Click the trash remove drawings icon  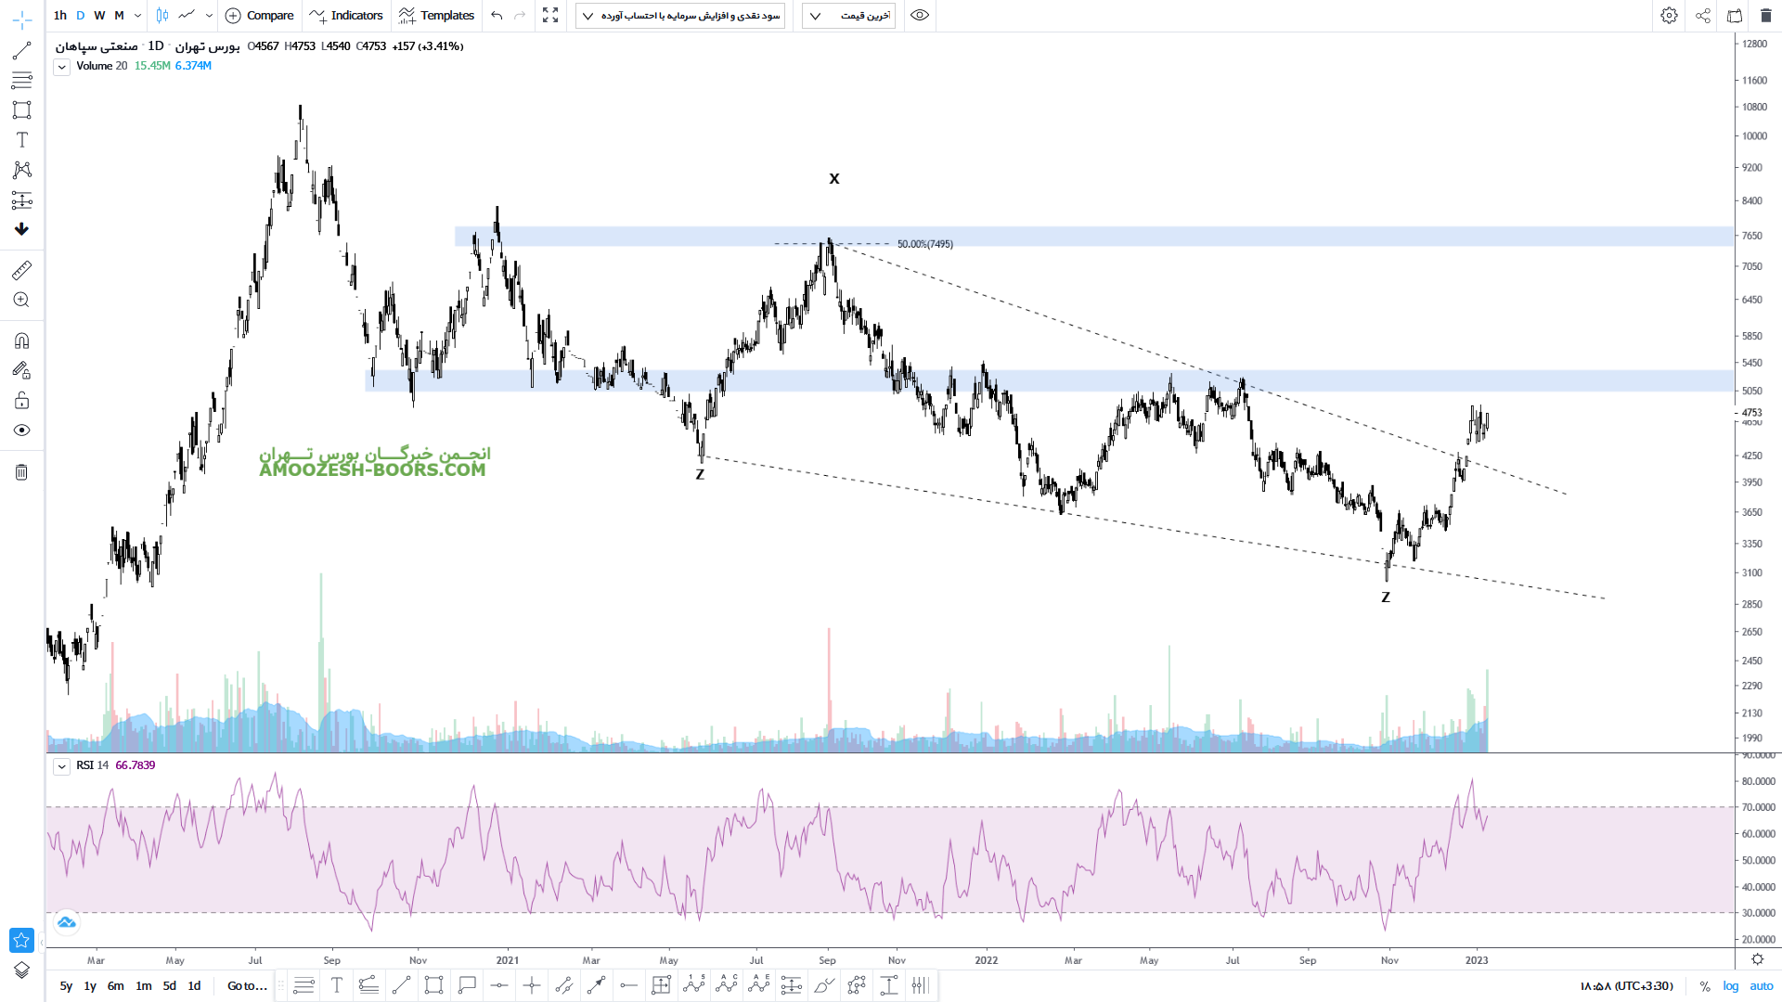pos(21,472)
